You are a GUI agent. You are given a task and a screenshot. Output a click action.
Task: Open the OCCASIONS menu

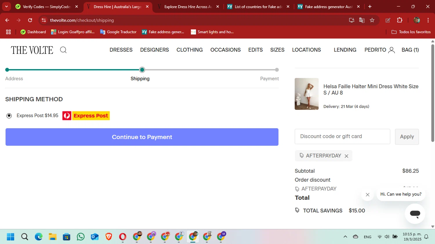(226, 50)
